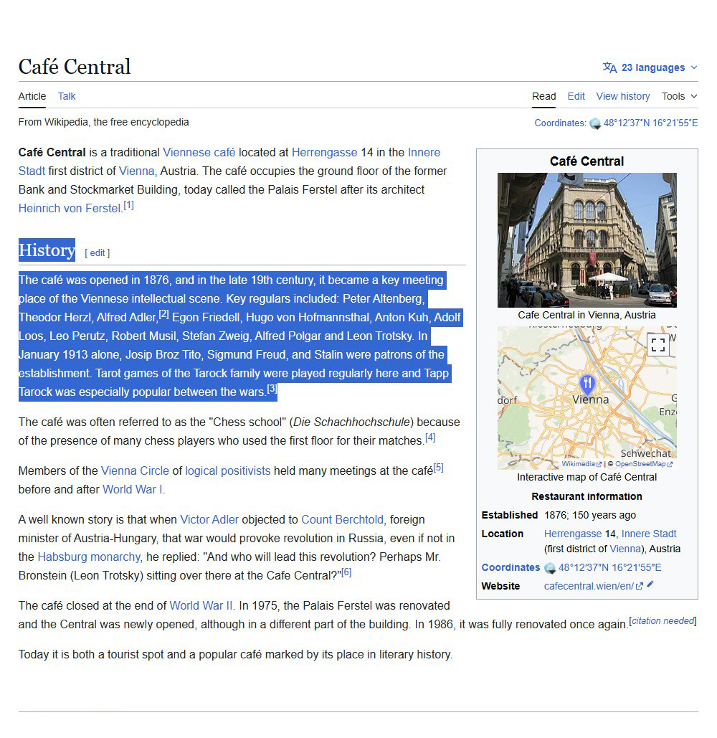Click the 48°12′37″N 16°21′55″E coordinates at the top of the page
The height and width of the screenshot is (738, 717).
pyautogui.click(x=650, y=123)
